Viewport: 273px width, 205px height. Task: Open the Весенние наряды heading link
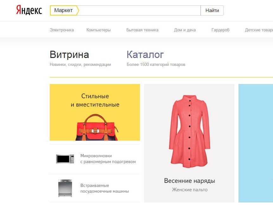click(189, 181)
